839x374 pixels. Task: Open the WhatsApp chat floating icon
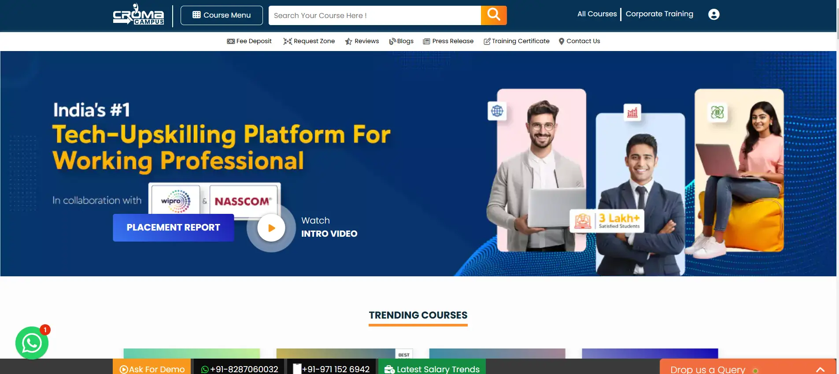pos(32,343)
